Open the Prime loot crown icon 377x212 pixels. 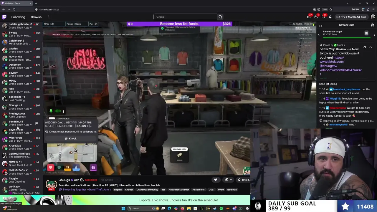[x=309, y=17]
